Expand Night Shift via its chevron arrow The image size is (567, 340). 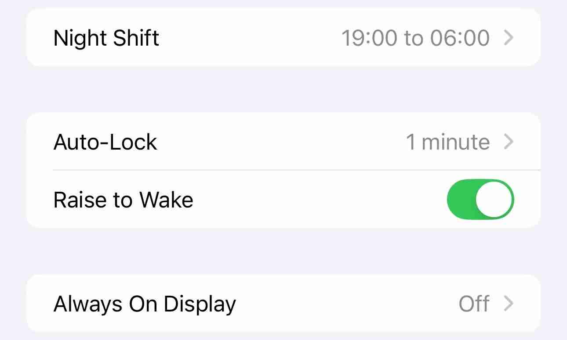coord(509,38)
